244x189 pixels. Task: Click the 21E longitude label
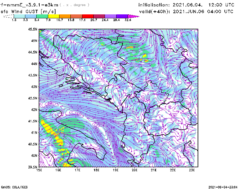pos(154,170)
